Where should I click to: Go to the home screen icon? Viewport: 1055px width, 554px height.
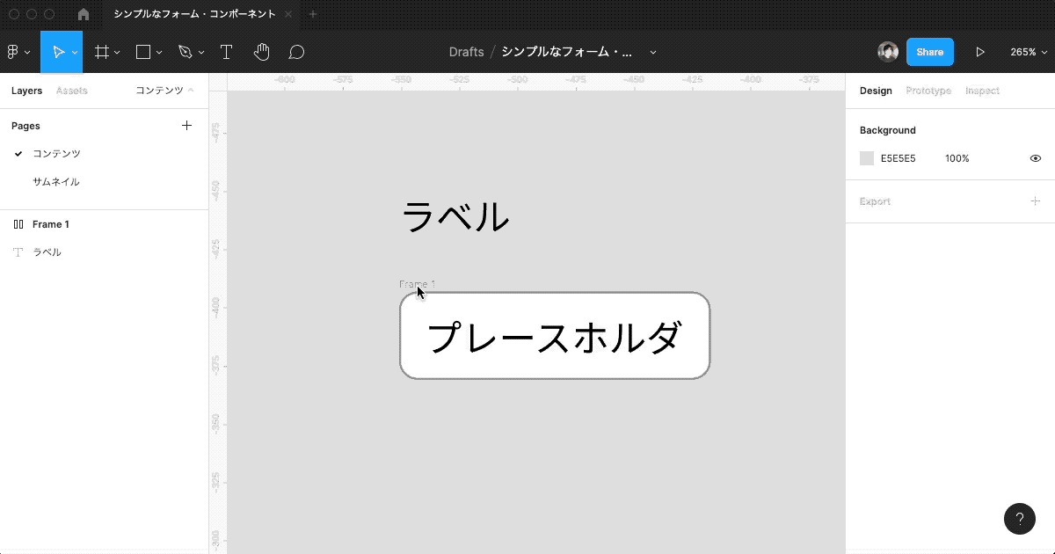84,14
